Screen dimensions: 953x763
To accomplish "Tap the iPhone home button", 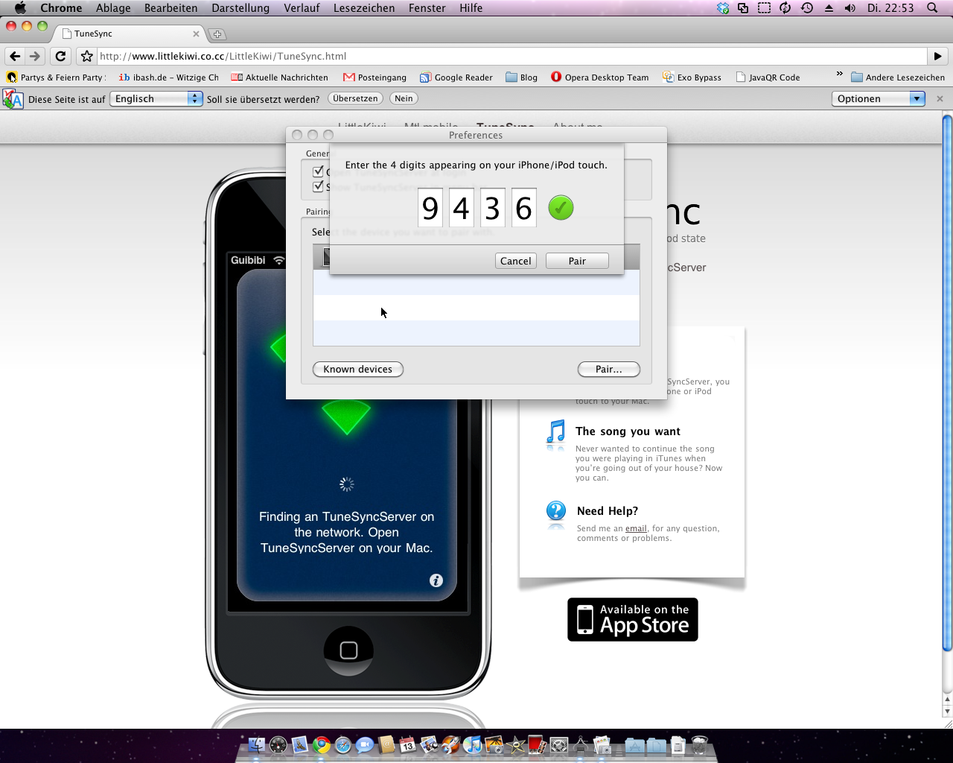I will coord(348,650).
